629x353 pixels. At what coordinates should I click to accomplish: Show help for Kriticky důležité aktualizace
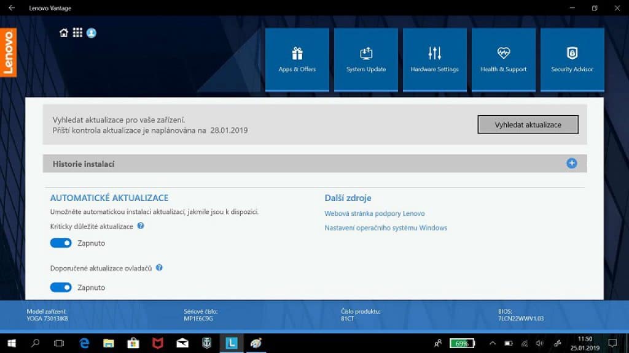pyautogui.click(x=141, y=226)
